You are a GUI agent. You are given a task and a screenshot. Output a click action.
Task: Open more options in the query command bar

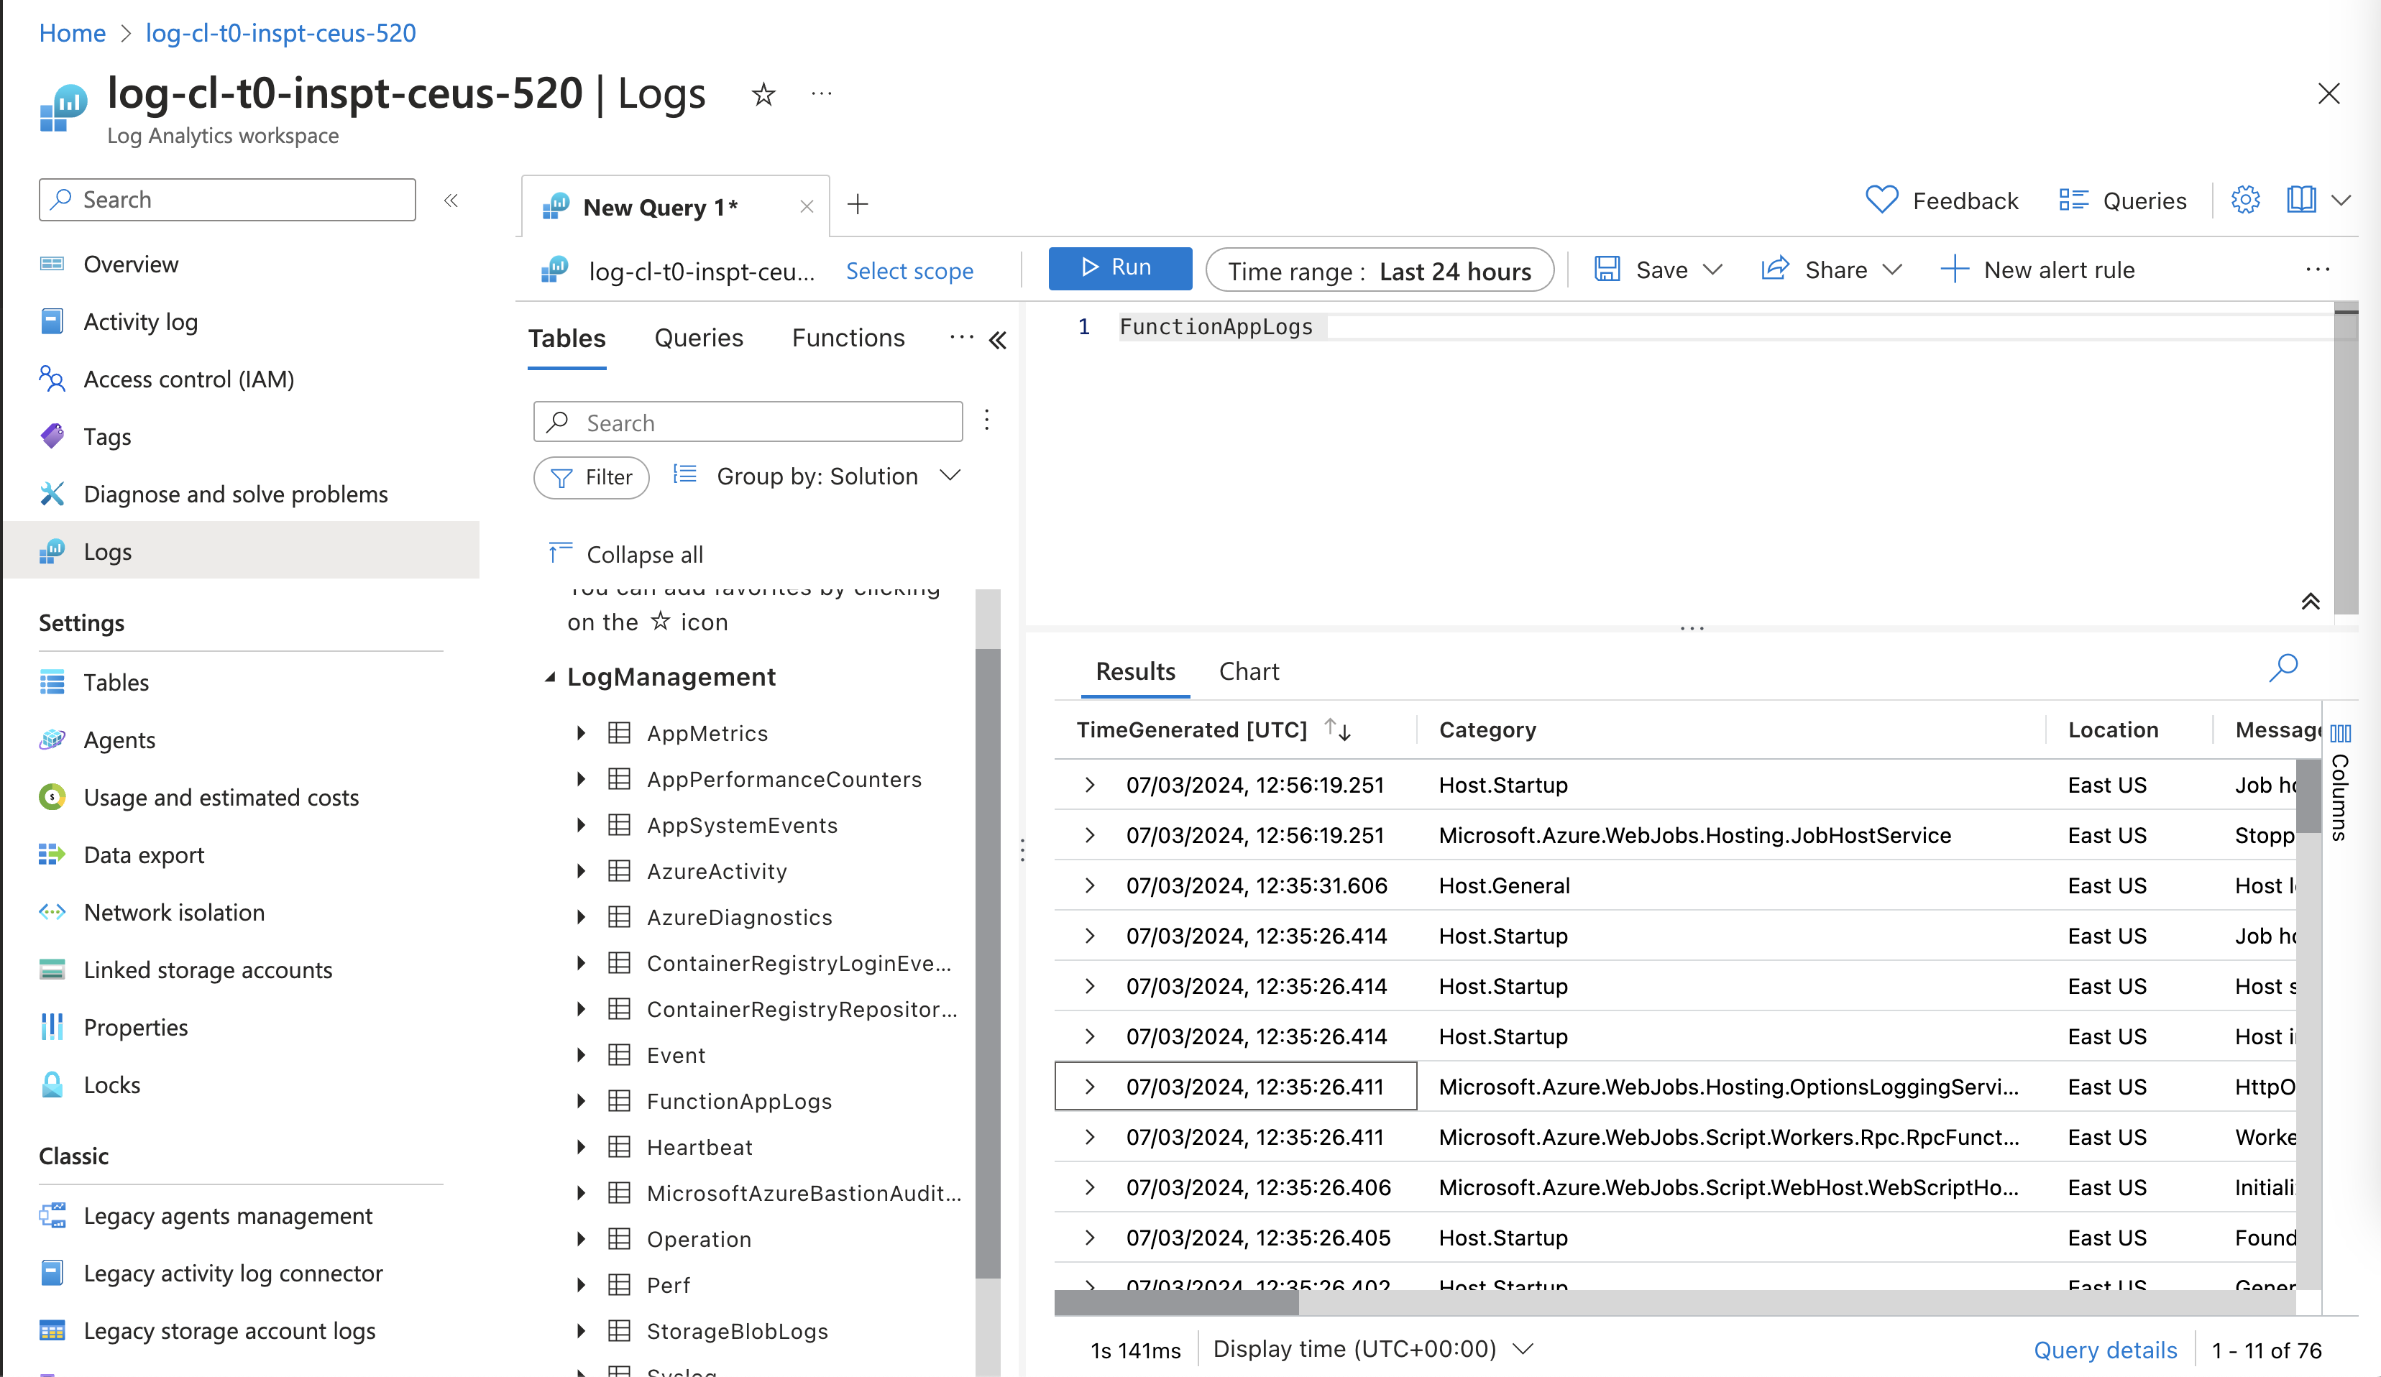pos(2317,270)
